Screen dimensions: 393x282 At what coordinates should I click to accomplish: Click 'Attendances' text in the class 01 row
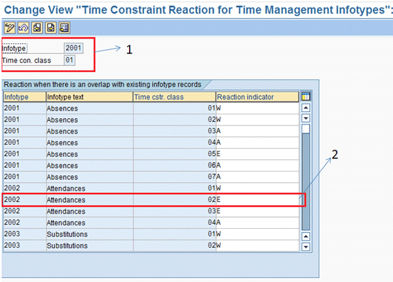pyautogui.click(x=66, y=188)
